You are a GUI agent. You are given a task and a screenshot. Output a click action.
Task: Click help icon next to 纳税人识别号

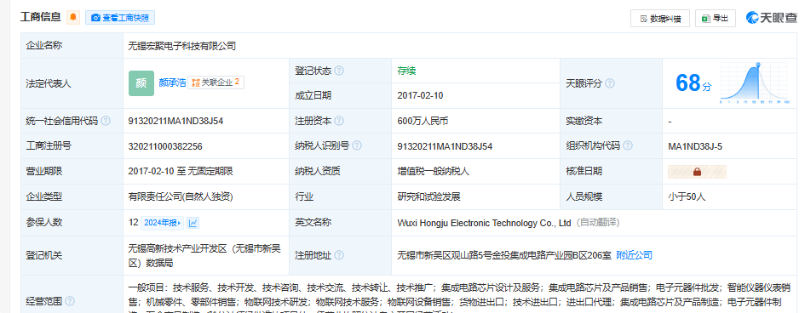357,145
